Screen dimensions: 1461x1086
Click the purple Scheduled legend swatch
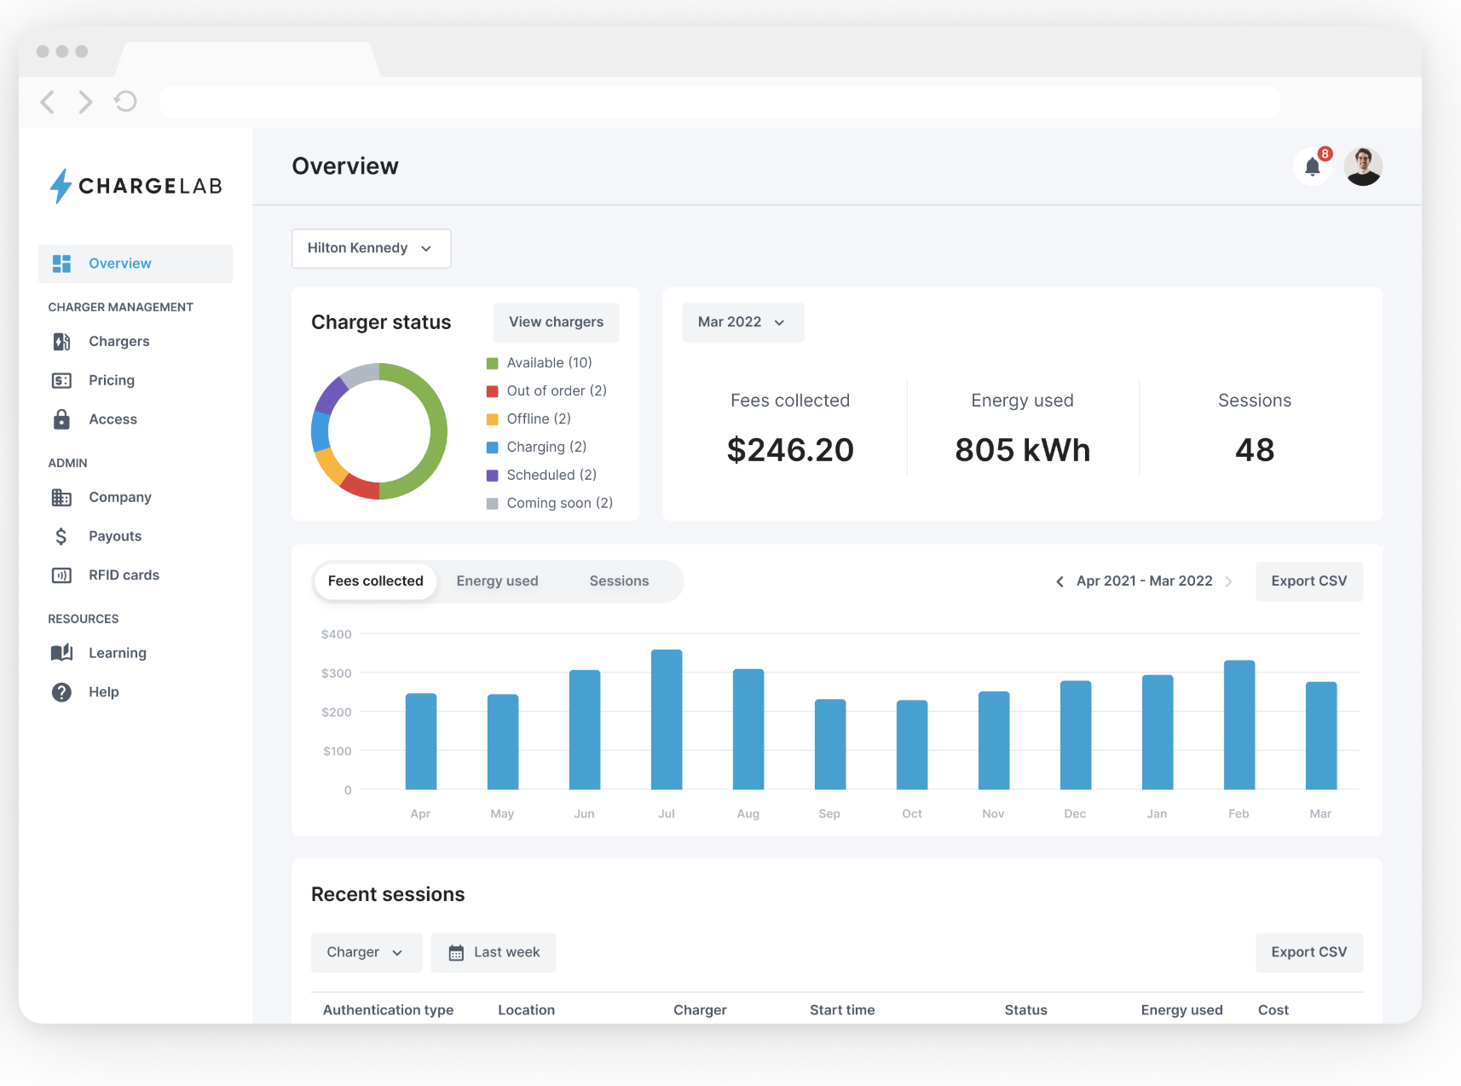click(492, 476)
